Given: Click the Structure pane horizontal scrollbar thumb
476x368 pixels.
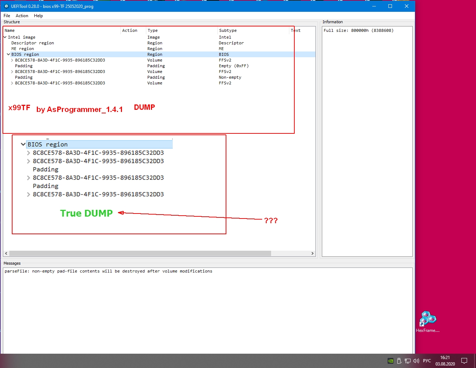Looking at the screenshot, I should (x=140, y=253).
